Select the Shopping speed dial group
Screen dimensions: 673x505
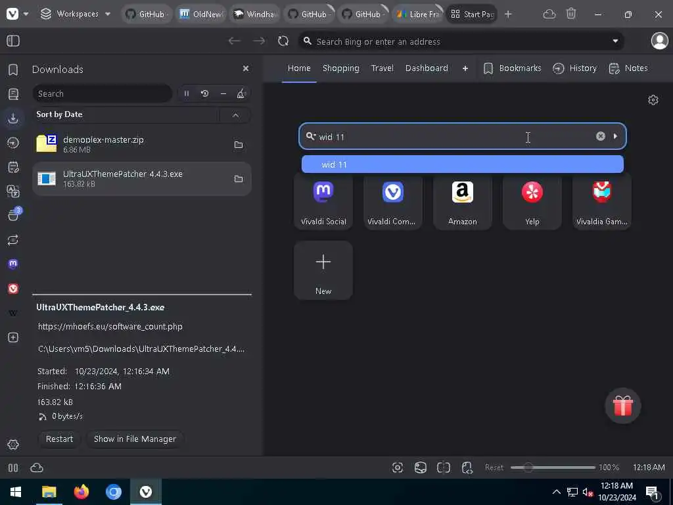point(341,68)
